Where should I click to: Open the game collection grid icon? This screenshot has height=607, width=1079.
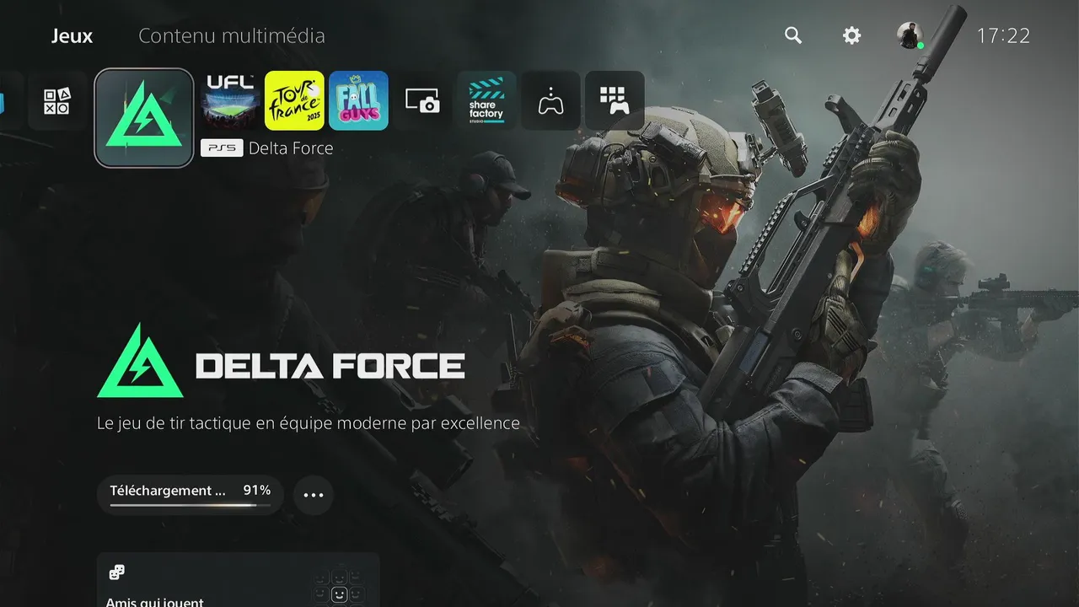(x=615, y=100)
